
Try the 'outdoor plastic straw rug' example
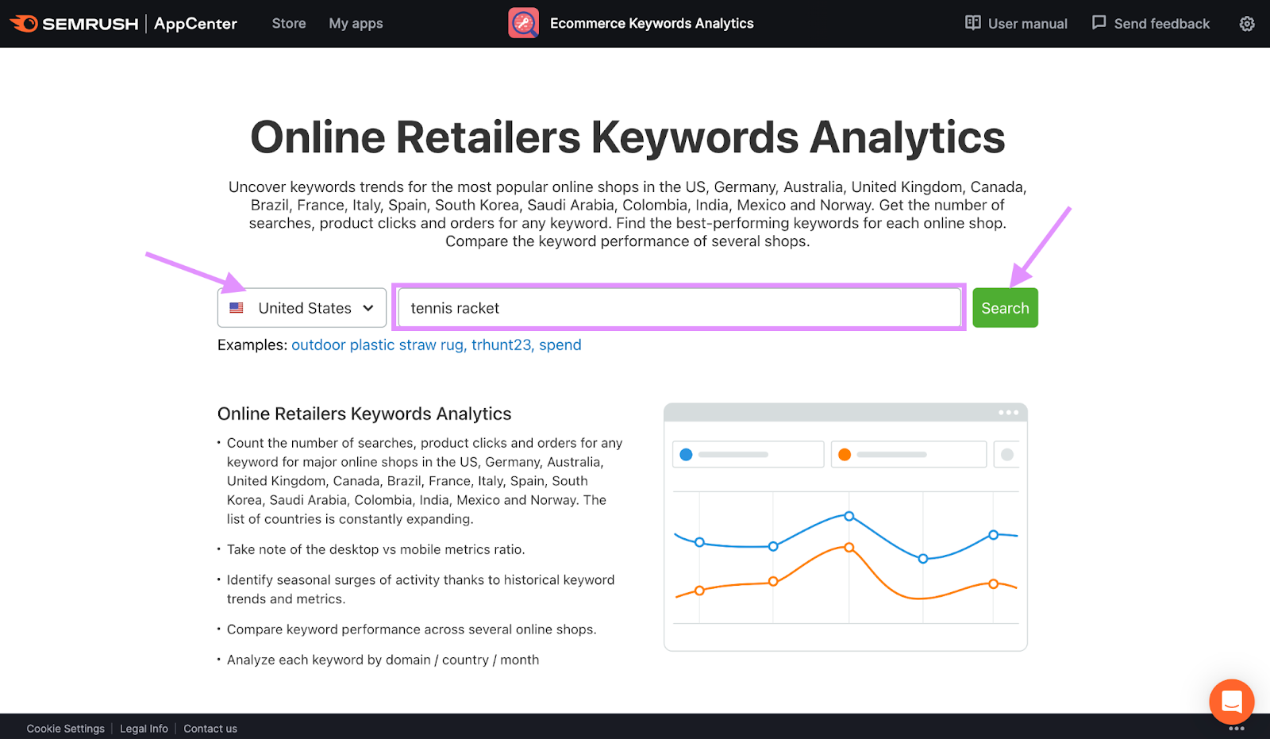pyautogui.click(x=377, y=345)
